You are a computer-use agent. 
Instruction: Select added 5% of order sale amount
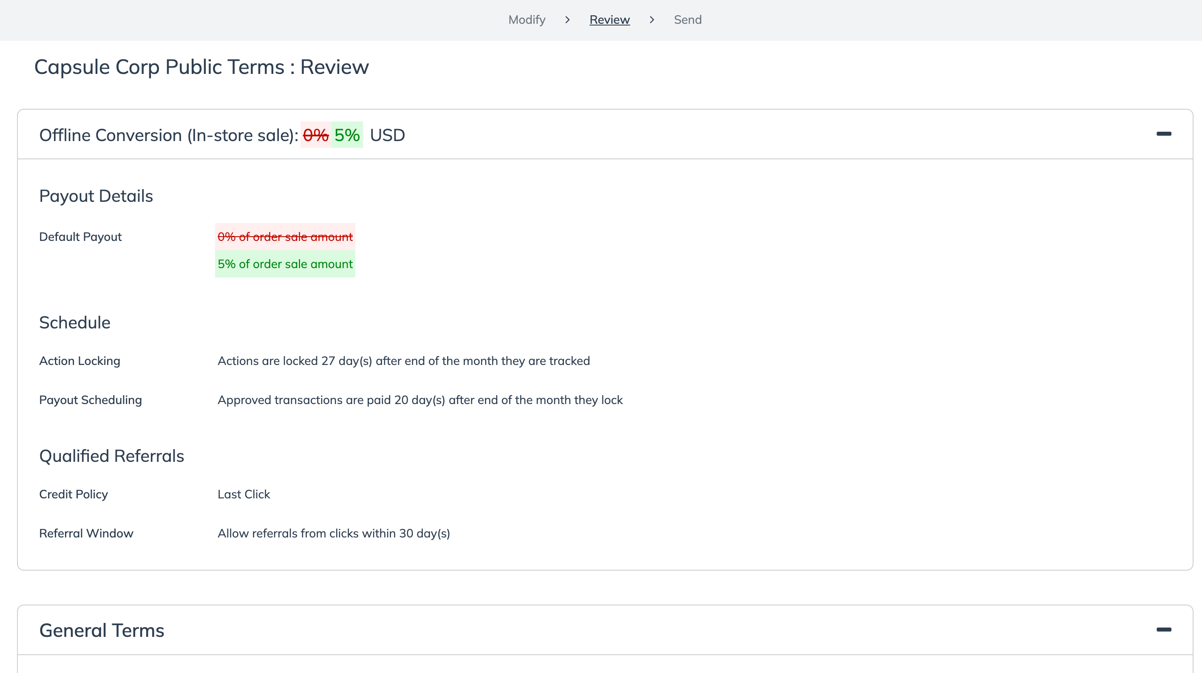tap(285, 264)
